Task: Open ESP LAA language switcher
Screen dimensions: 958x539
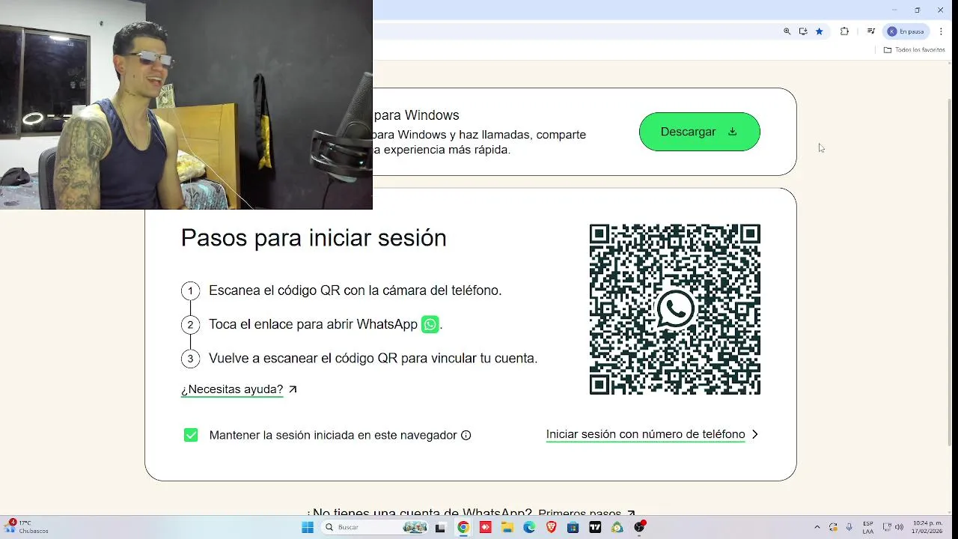Action: (867, 527)
